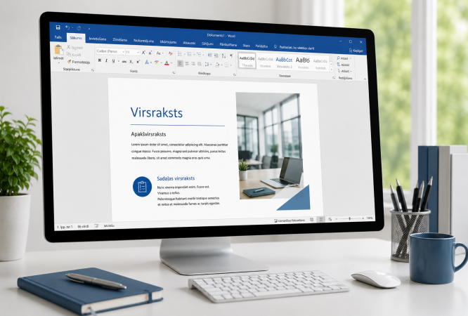
Task: Click the Aizstāt replace icon
Action: [339, 65]
